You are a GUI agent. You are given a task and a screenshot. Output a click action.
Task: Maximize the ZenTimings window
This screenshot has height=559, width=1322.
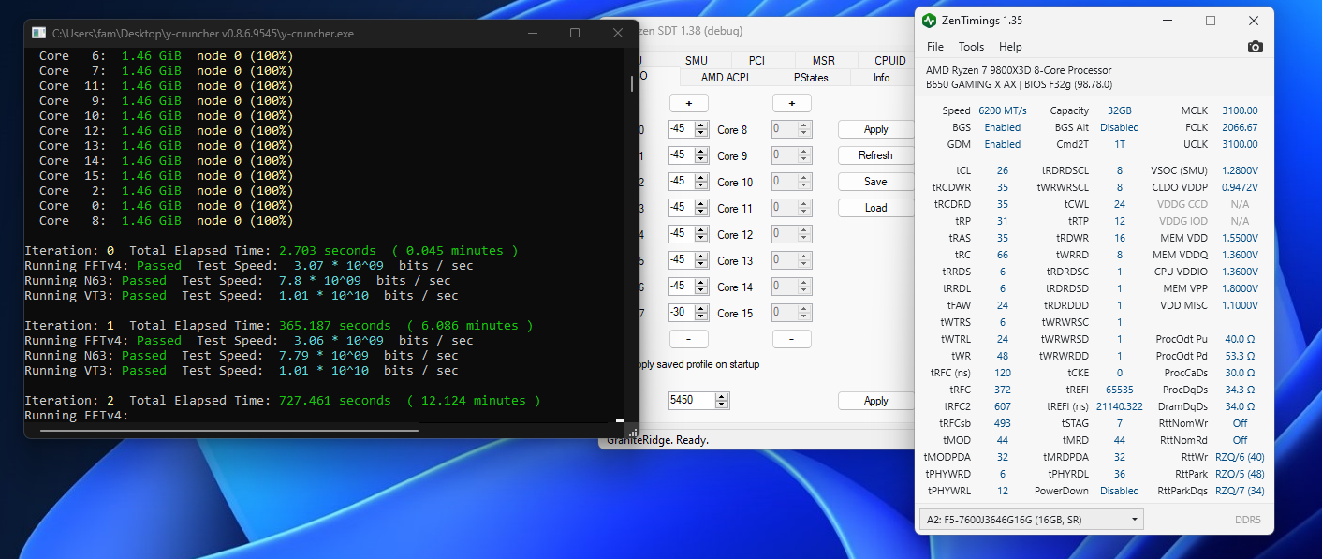click(x=1210, y=21)
